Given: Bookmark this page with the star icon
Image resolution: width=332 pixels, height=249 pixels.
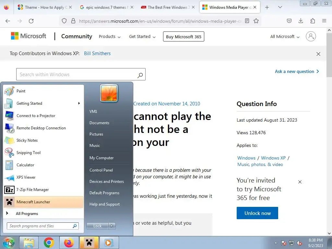Looking at the screenshot, I should pos(256,21).
